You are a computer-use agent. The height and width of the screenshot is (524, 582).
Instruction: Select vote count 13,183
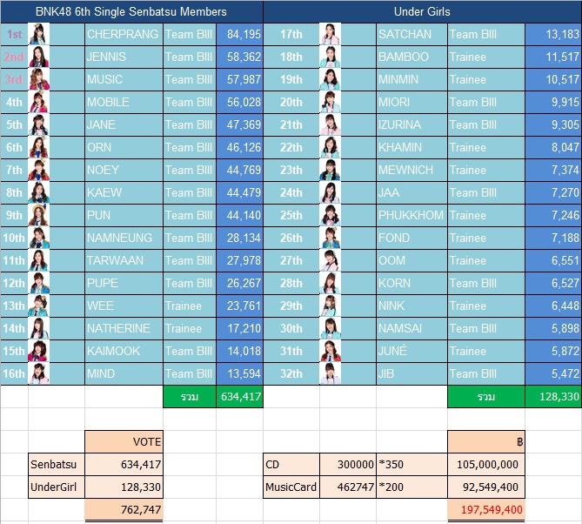(x=553, y=34)
